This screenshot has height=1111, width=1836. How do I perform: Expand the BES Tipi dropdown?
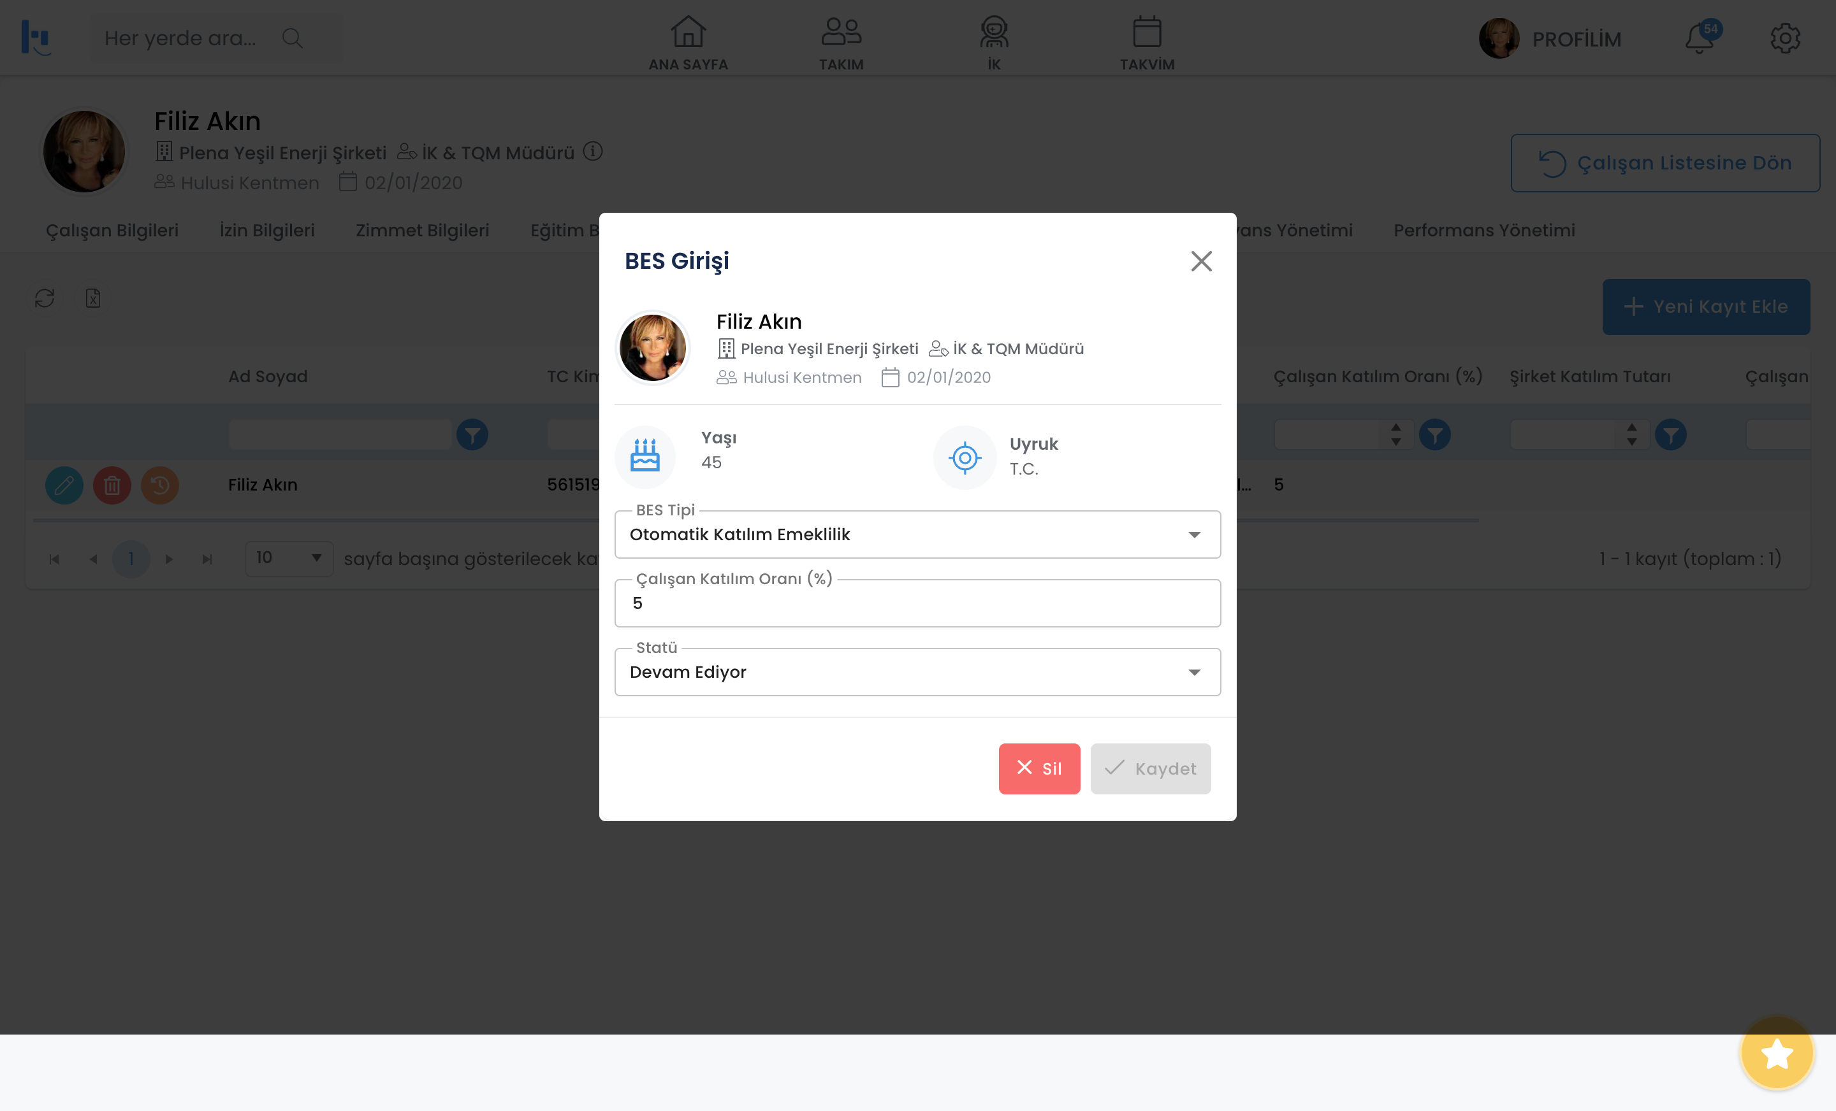pyautogui.click(x=917, y=534)
